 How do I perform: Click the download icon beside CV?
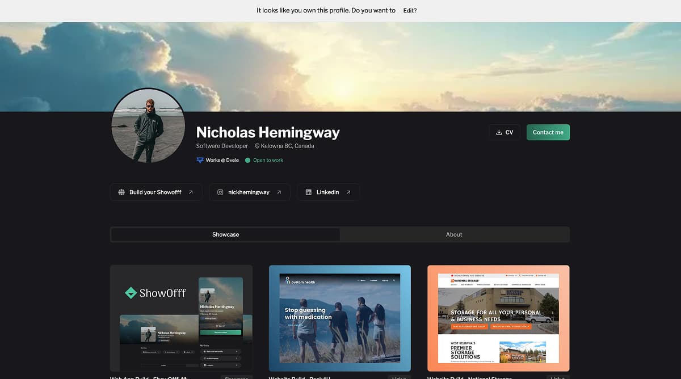coord(499,132)
